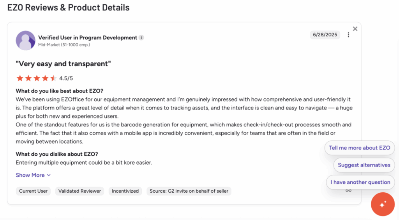Click the Current User tag
This screenshot has height=220, width=399.
click(34, 191)
